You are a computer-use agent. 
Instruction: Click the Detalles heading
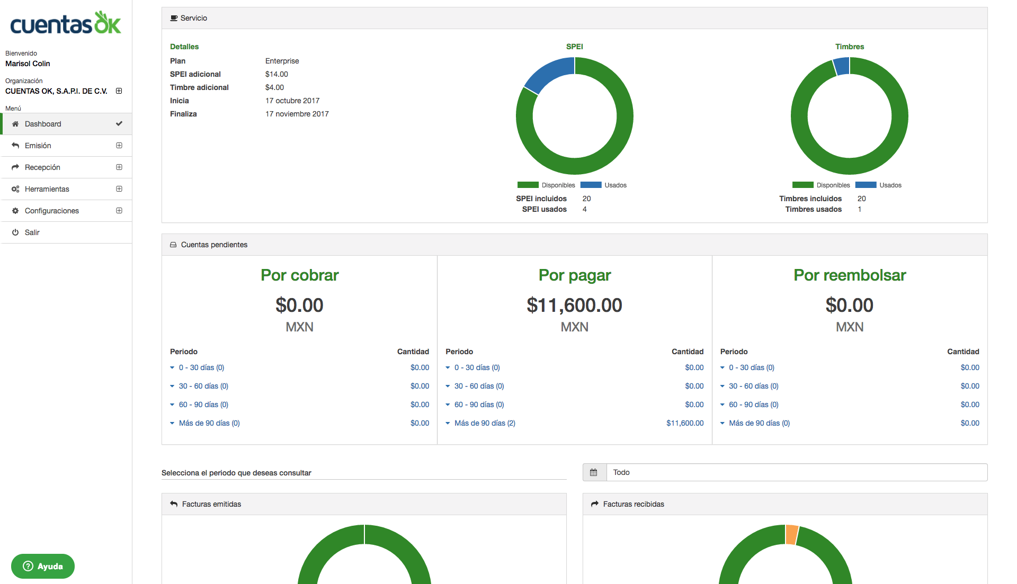184,47
